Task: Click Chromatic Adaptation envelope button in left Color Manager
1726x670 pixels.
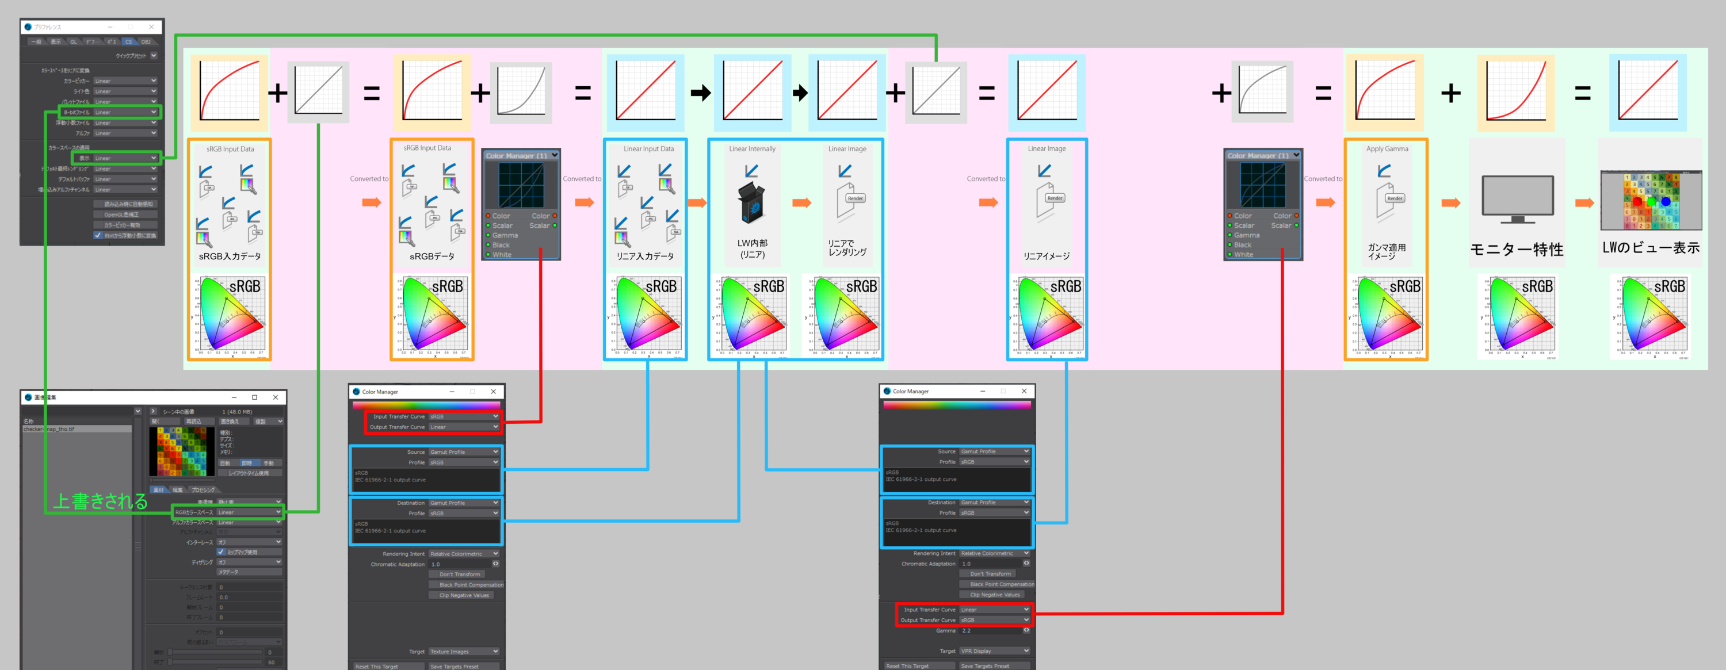Action: point(496,564)
